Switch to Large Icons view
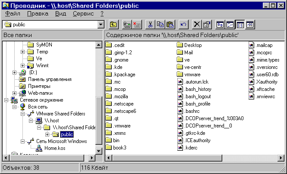The image size is (287, 174). coord(220,25)
